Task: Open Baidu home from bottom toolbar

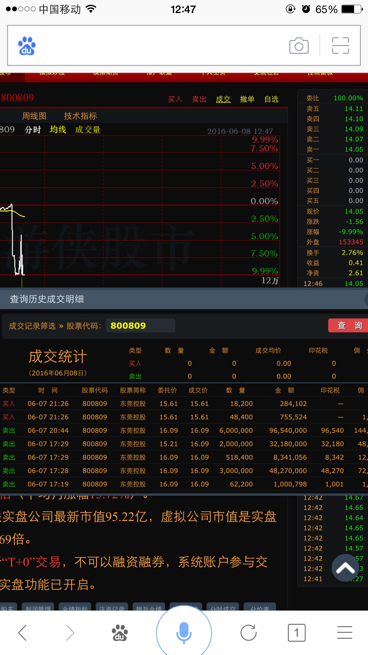Action: [119, 632]
